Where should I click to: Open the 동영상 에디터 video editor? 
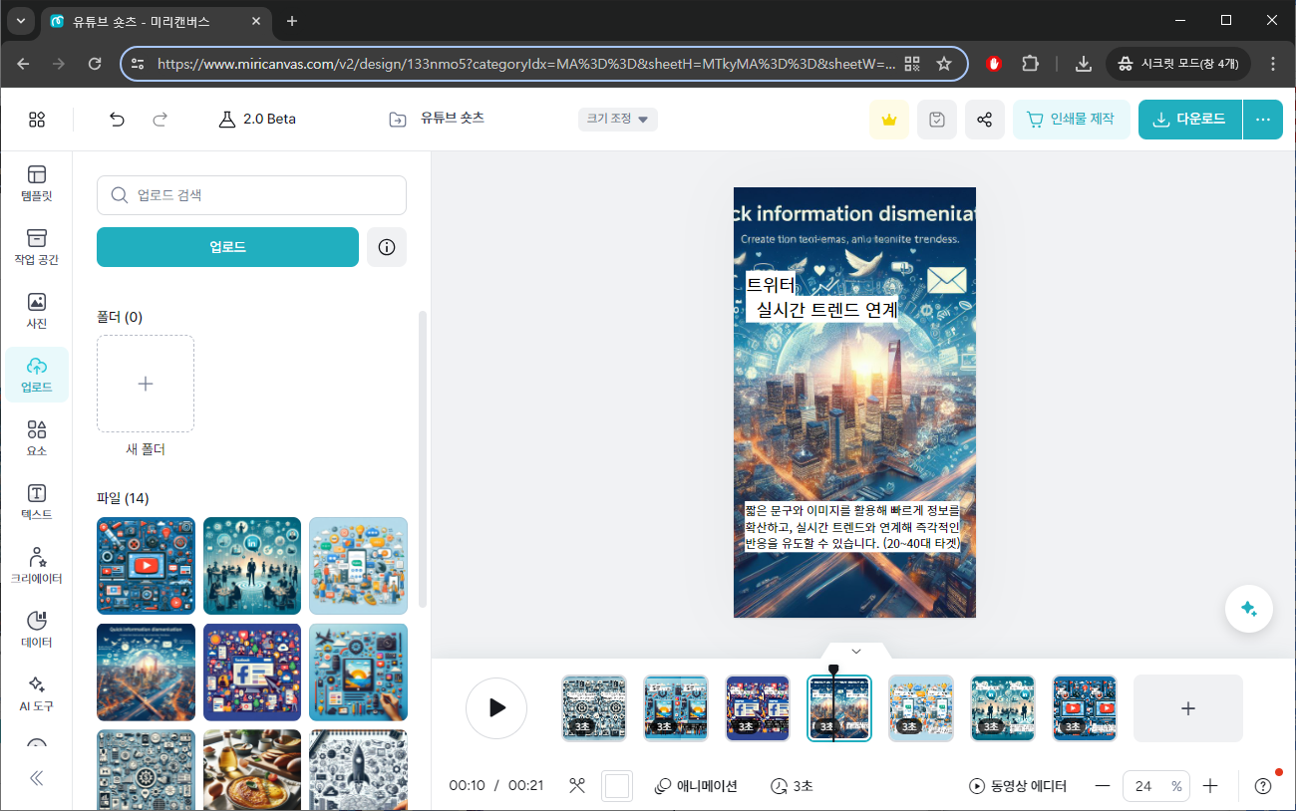(1018, 786)
